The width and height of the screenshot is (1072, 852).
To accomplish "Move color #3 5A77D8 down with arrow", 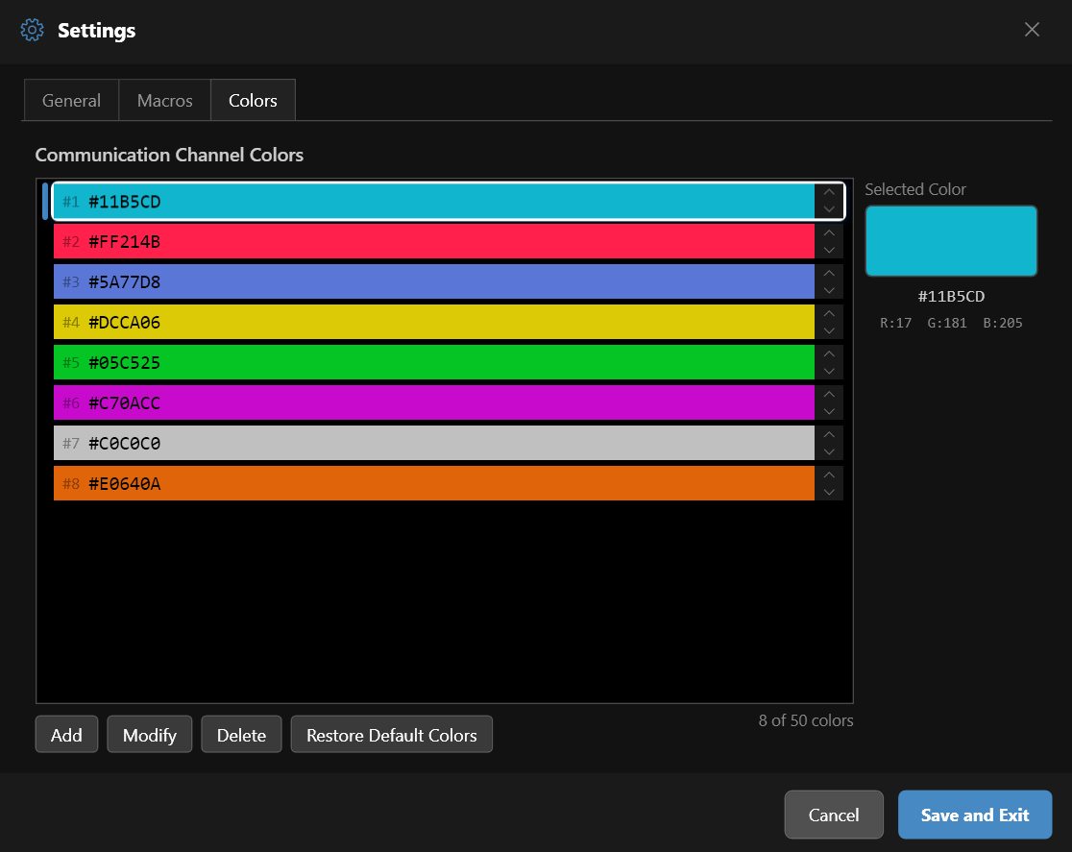I will point(829,290).
